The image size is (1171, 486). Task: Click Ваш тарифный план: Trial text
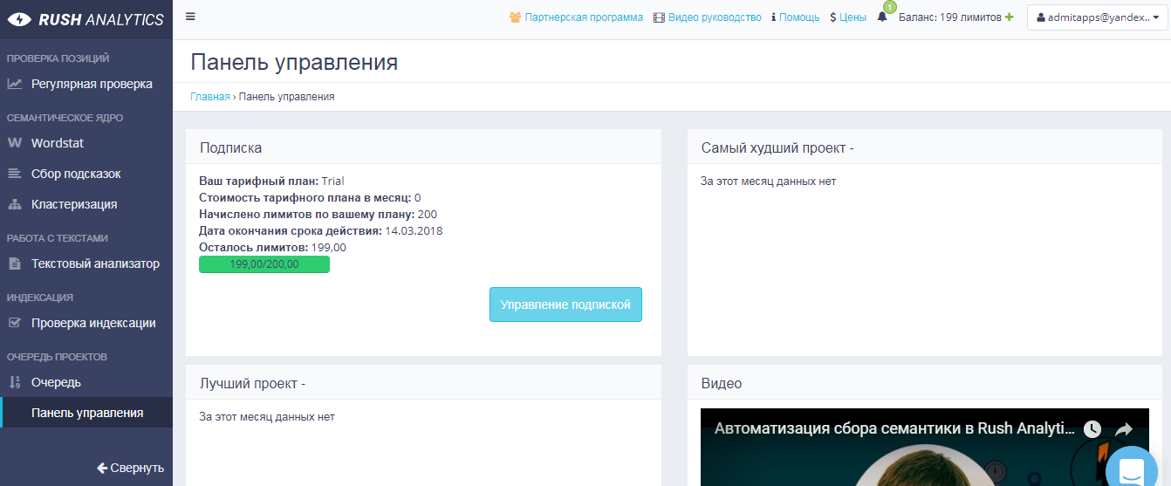pos(272,181)
